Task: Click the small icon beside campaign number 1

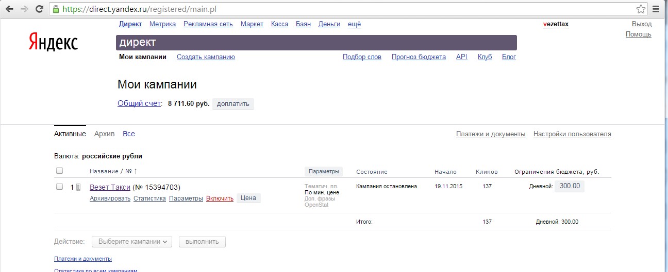Action: tap(78, 187)
